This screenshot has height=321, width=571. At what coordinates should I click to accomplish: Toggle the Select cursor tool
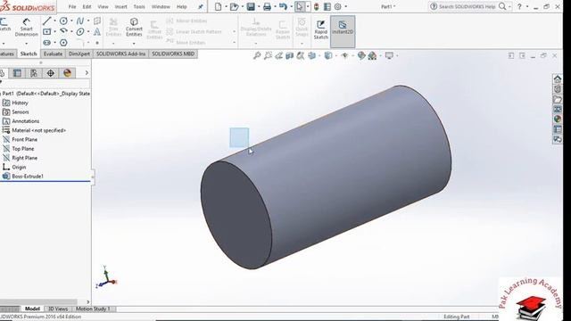[x=300, y=6]
